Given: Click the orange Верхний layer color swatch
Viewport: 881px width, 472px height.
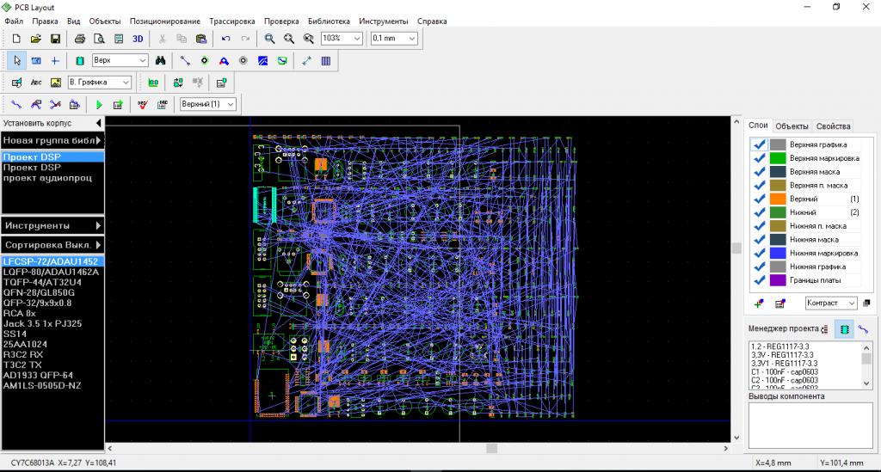Looking at the screenshot, I should (778, 199).
